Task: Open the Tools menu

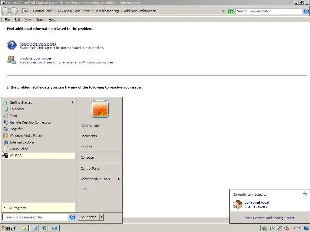Action: pyautogui.click(x=40, y=20)
